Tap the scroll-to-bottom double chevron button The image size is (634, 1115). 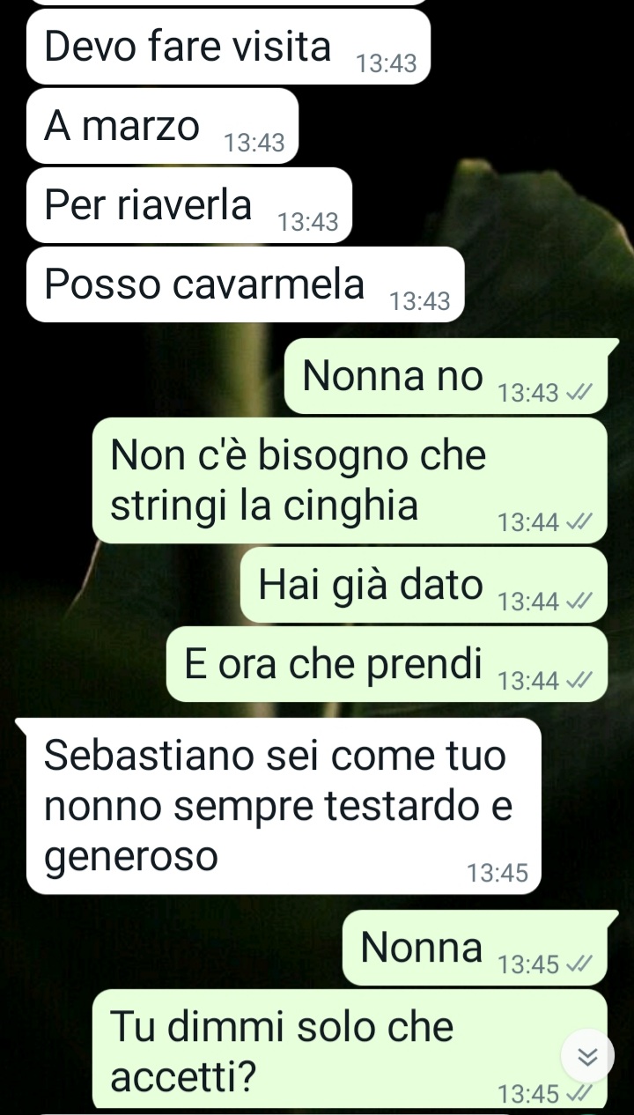587,1056
